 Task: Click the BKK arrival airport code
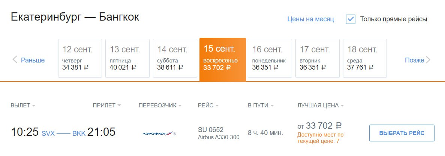click(x=79, y=133)
